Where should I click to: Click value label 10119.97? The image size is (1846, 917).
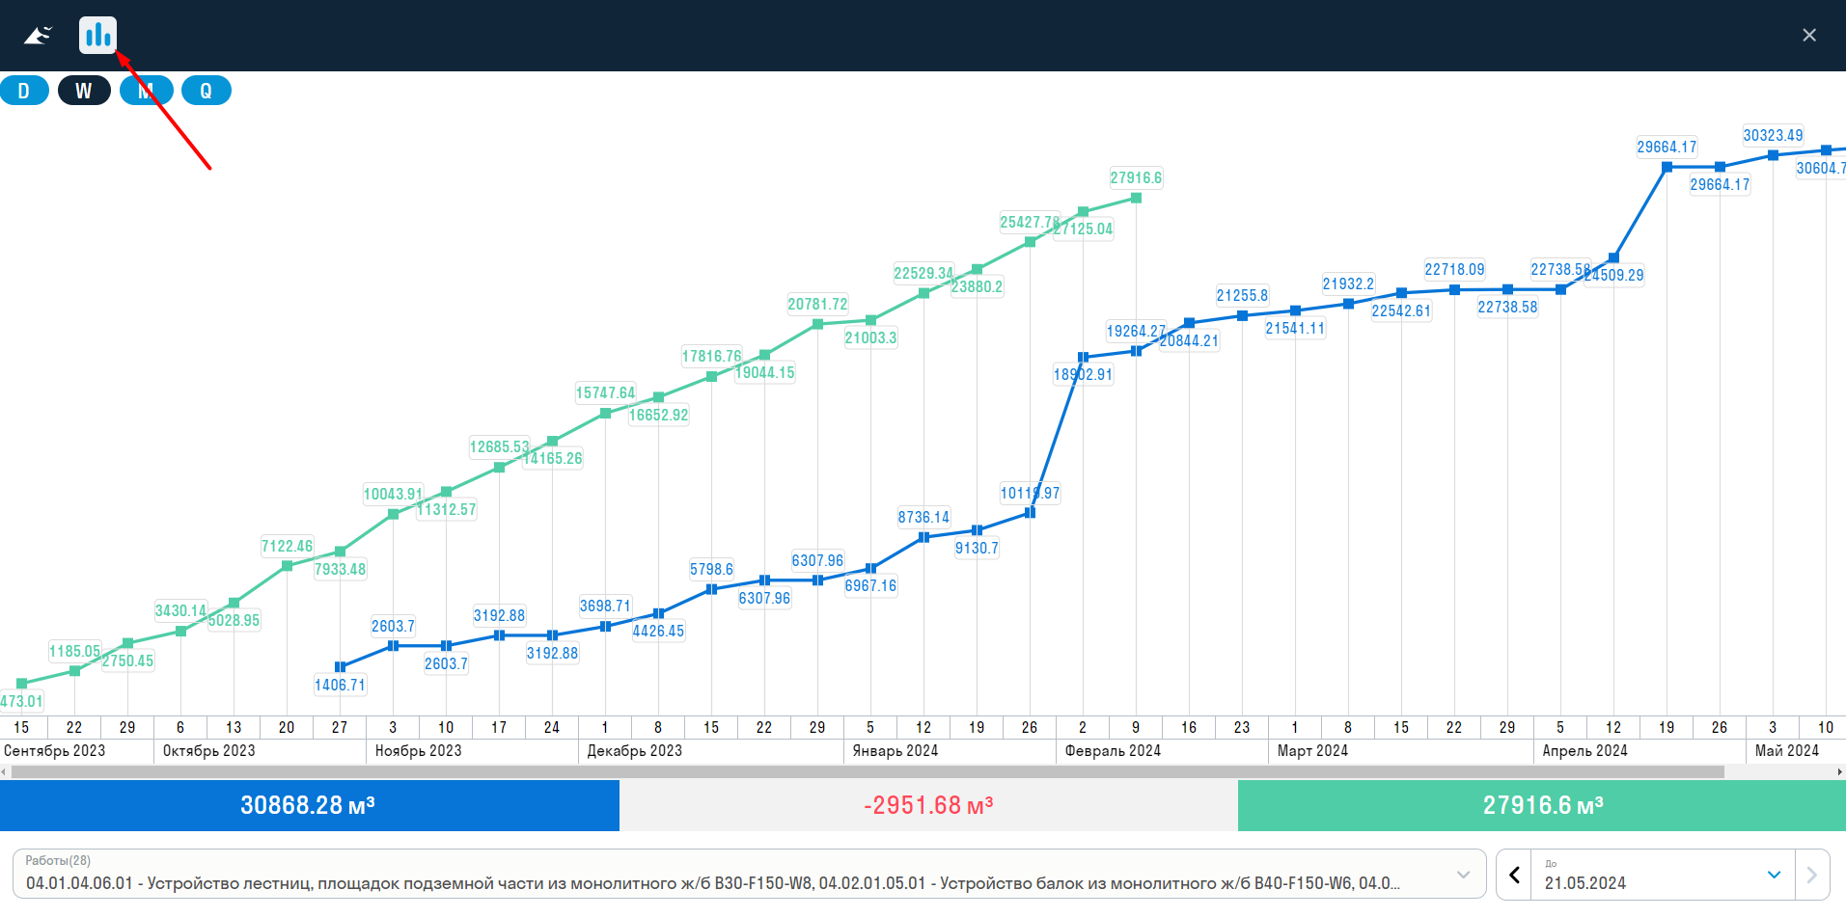(1030, 493)
